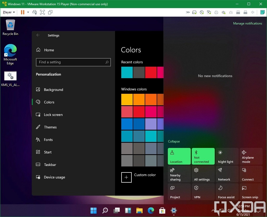267x217 pixels.
Task: Open Task View from taskbar
Action: [117, 210]
